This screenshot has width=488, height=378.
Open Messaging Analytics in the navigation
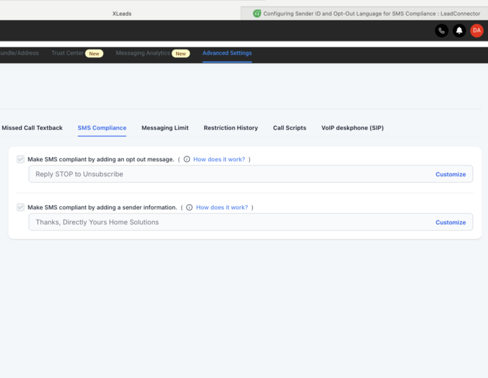[143, 54]
